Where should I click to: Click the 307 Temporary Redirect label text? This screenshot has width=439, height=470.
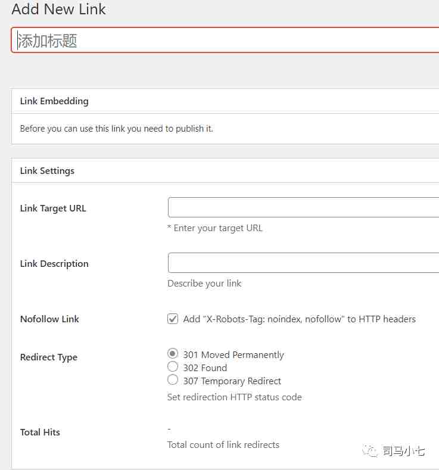232,381
